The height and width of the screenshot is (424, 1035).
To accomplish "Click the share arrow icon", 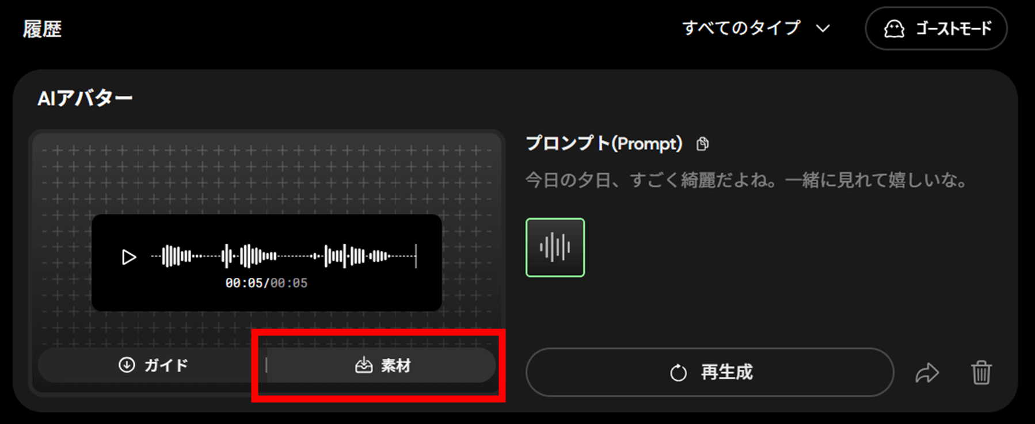I will tap(927, 373).
